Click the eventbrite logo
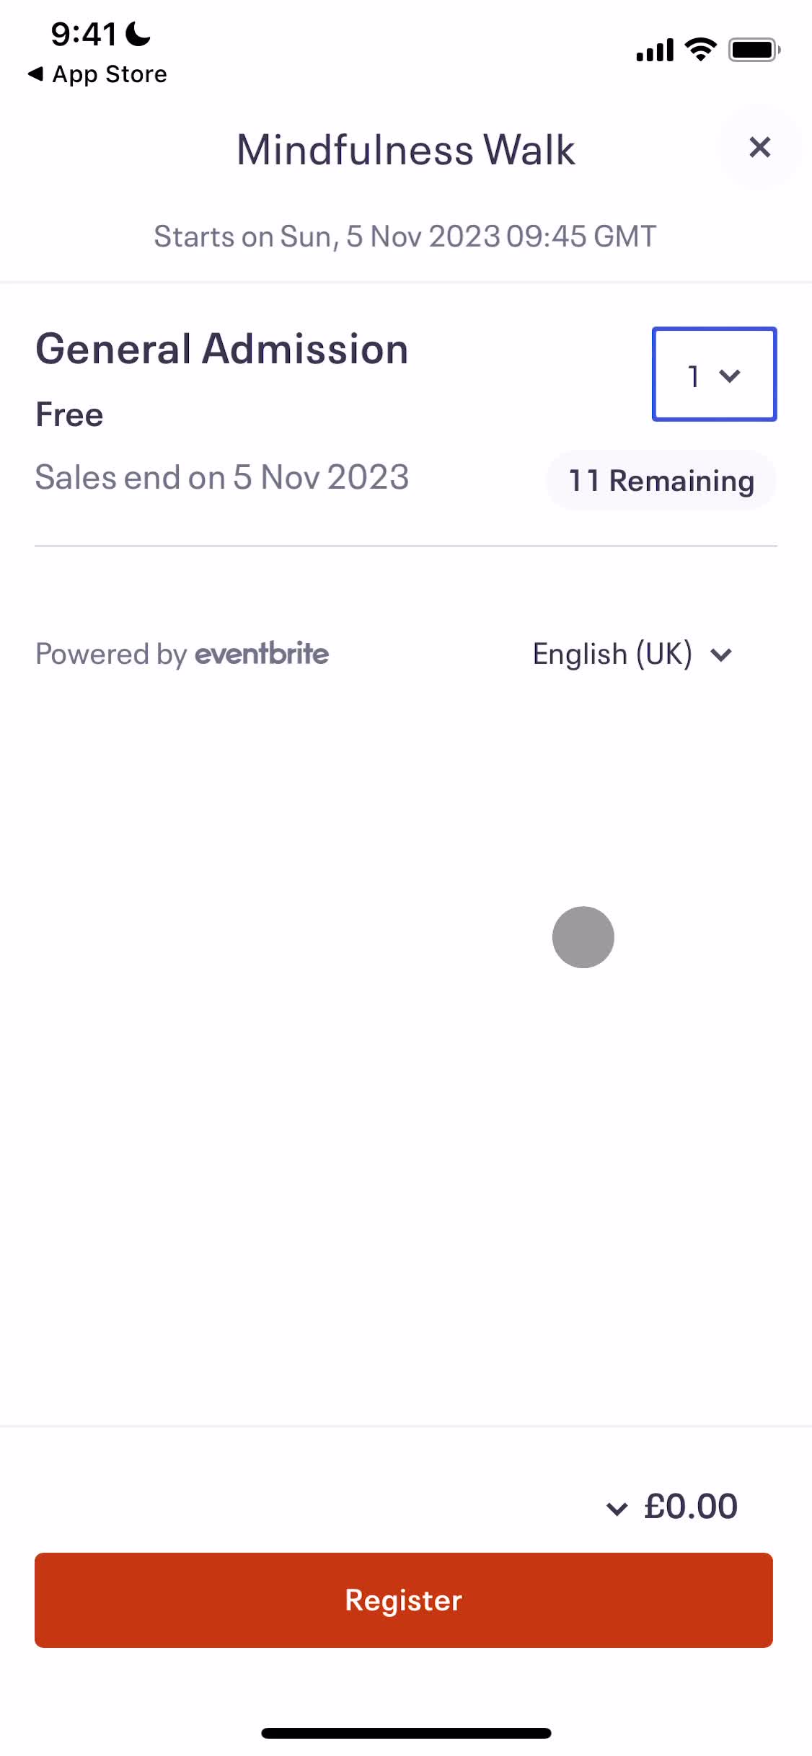This screenshot has width=812, height=1756. point(261,654)
